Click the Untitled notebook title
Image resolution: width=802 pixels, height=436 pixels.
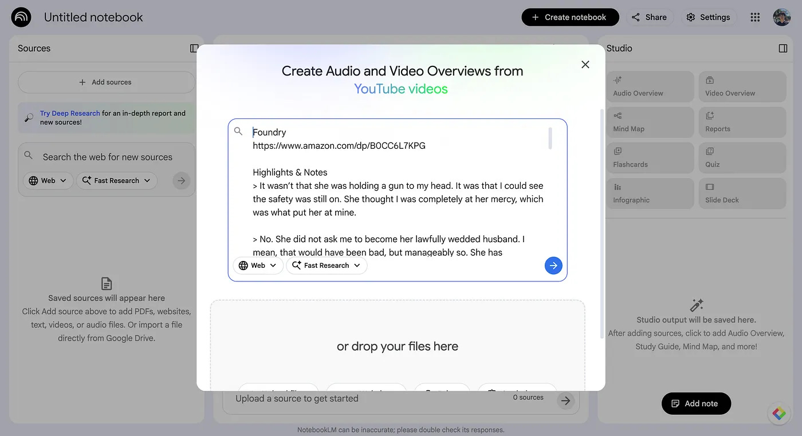pyautogui.click(x=93, y=17)
